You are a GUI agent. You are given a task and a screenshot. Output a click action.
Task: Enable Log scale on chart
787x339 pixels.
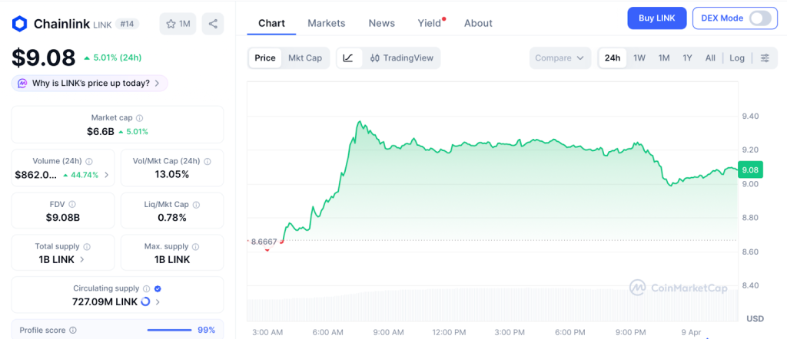[736, 58]
